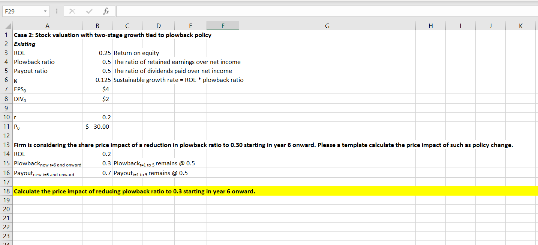Image resolution: width=538 pixels, height=245 pixels.
Task: Click inside the formula bar
Action: click(262, 11)
